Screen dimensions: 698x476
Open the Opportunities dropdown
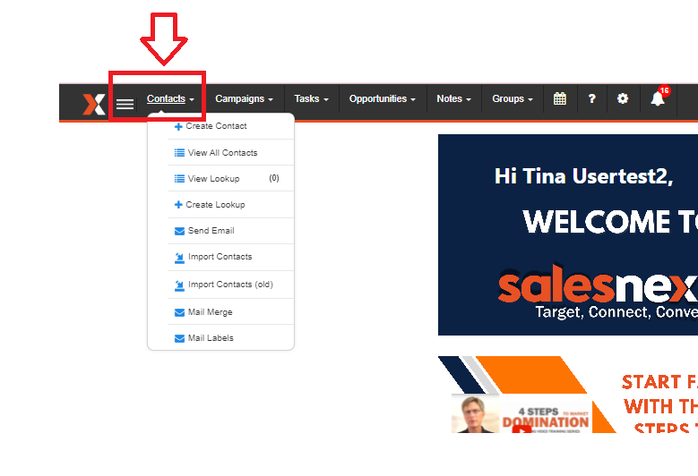(x=382, y=99)
